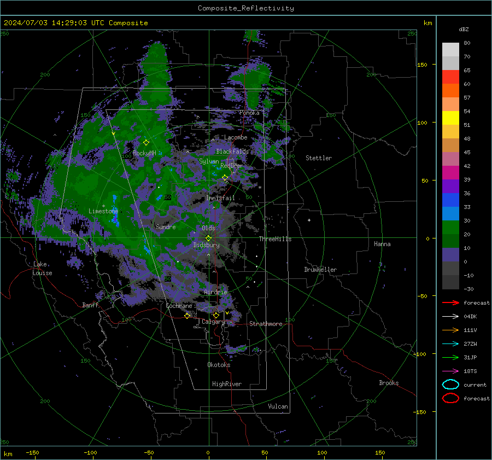Screen dimensions: 492x460
Task: Select the white 04DK arrow legend icon
Action: click(450, 316)
